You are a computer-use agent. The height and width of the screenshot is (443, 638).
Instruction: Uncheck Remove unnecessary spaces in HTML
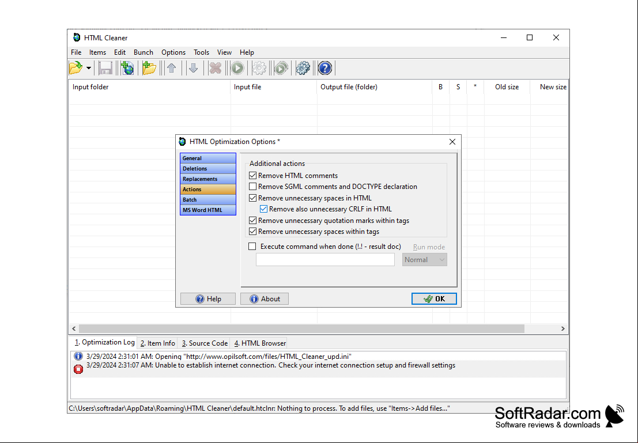252,198
